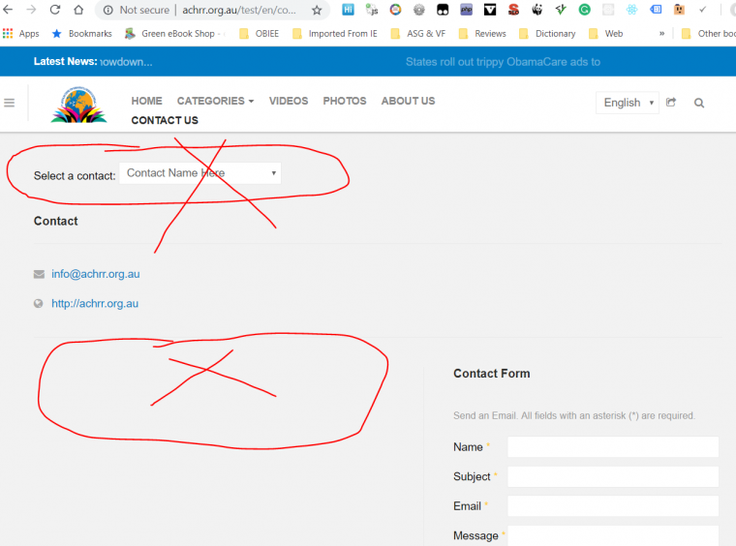Click the php extension icon
Viewport: 736px width, 546px height.
(466, 10)
